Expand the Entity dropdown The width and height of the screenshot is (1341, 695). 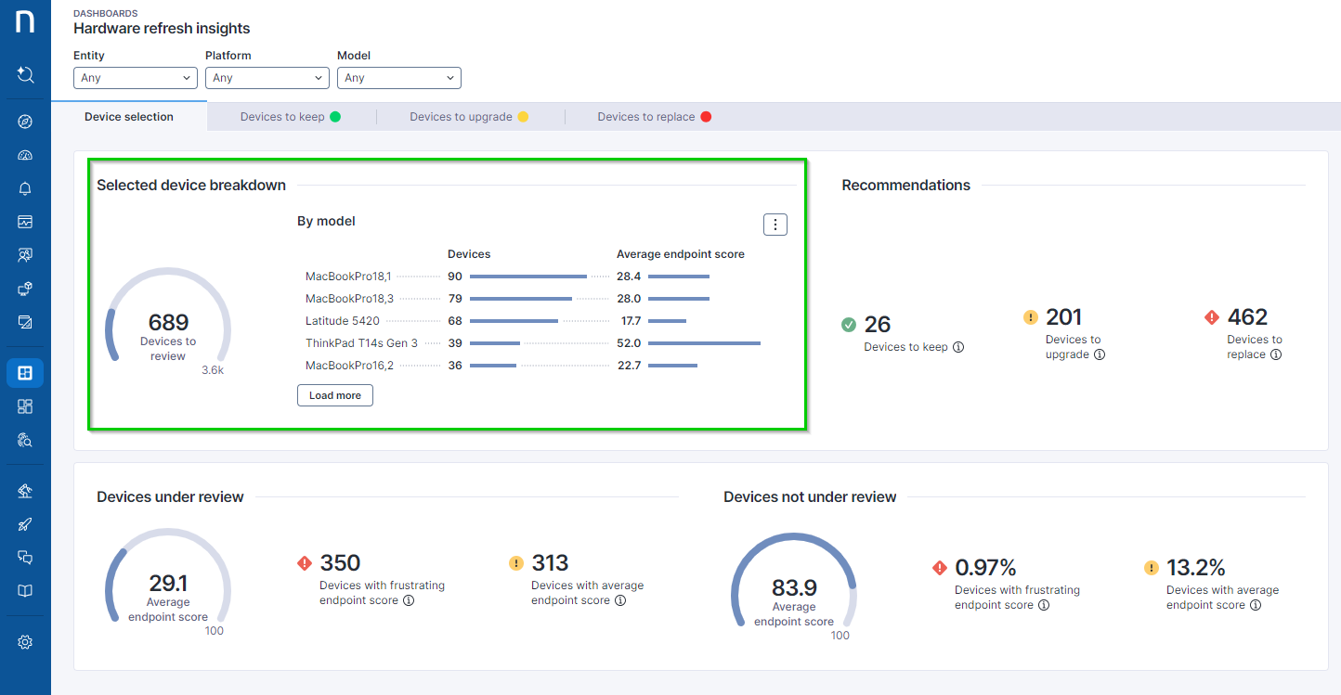135,78
